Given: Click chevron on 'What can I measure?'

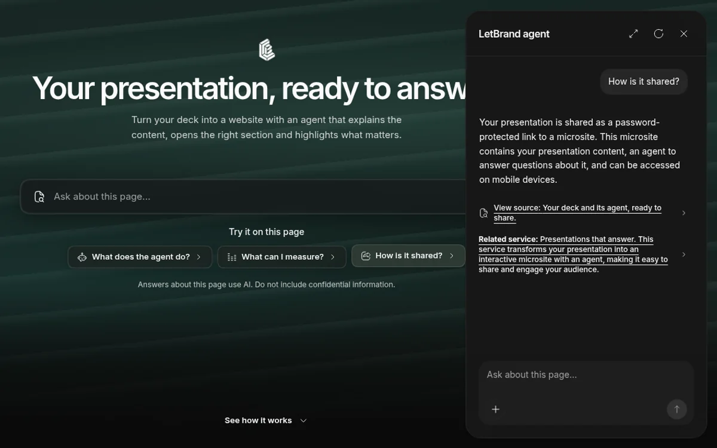Looking at the screenshot, I should tap(333, 257).
